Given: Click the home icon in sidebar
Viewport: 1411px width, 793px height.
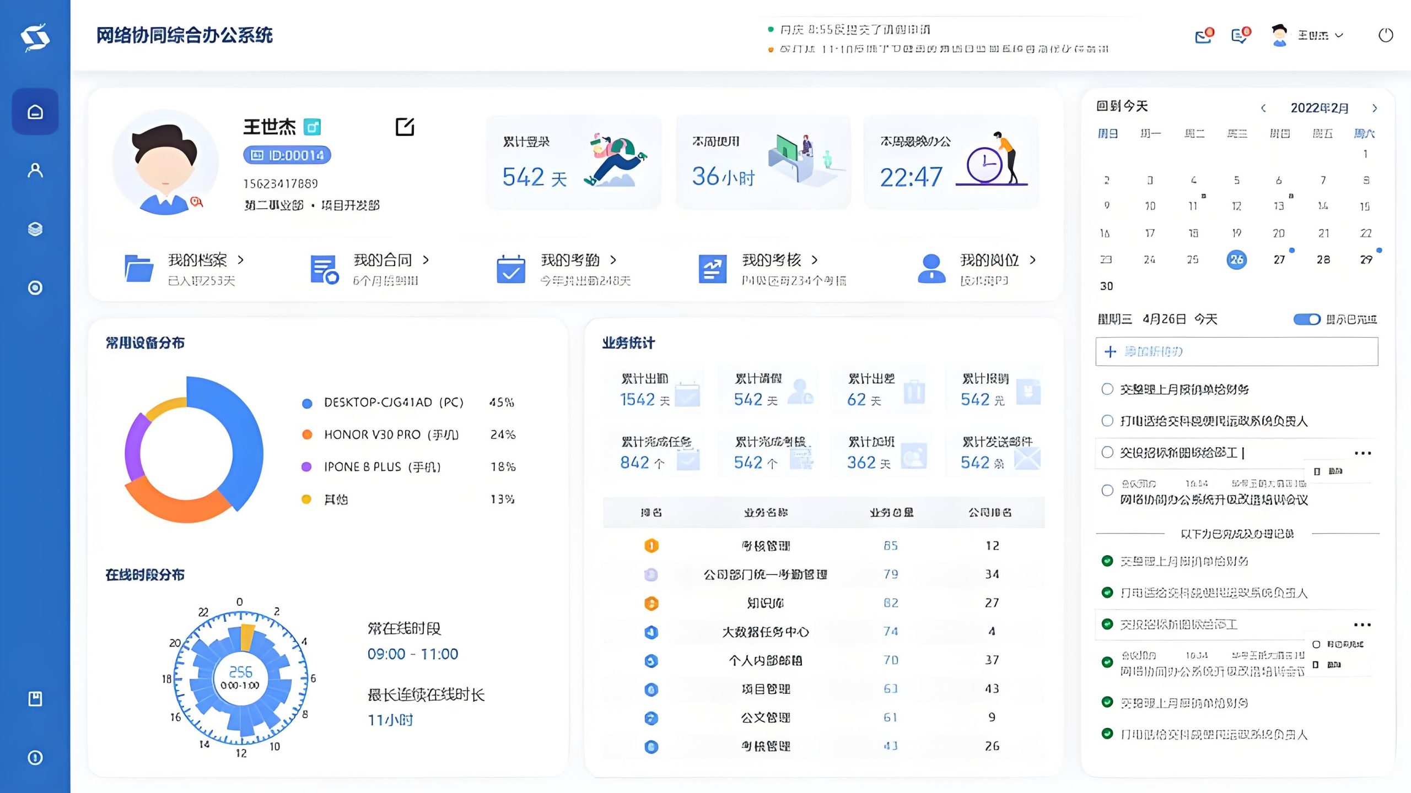Looking at the screenshot, I should [35, 112].
